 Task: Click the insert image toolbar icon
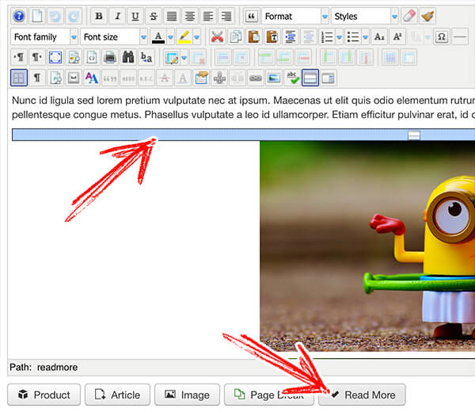click(274, 78)
